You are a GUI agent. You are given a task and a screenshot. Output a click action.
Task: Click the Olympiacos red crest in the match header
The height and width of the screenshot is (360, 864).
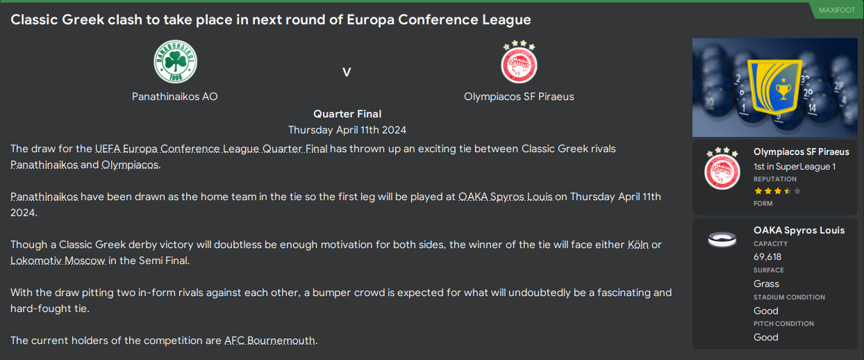coord(519,63)
